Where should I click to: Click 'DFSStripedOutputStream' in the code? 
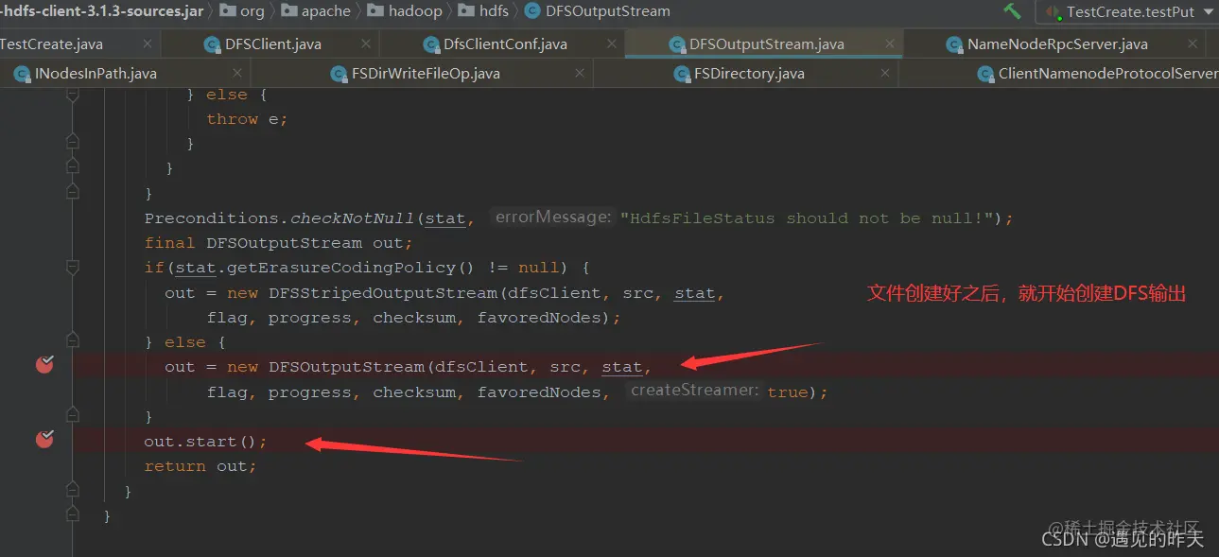[382, 293]
